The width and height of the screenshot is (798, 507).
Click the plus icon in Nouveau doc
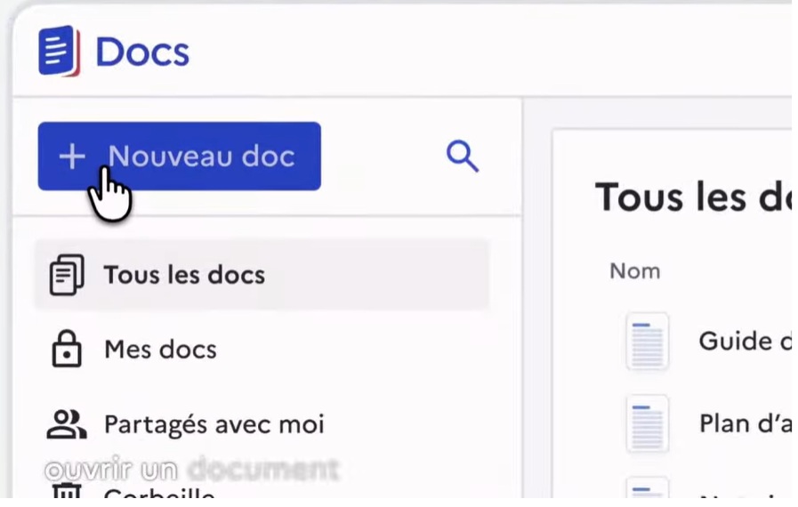[72, 157]
